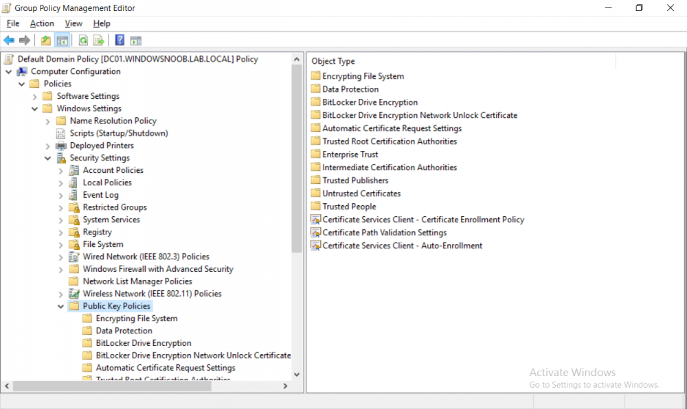Click the Account Policies icon in the tree
The width and height of the screenshot is (687, 409).
[x=74, y=170]
